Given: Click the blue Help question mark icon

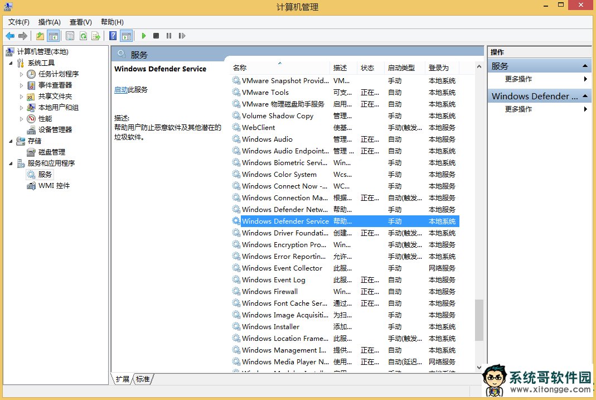Looking at the screenshot, I should pyautogui.click(x=113, y=36).
